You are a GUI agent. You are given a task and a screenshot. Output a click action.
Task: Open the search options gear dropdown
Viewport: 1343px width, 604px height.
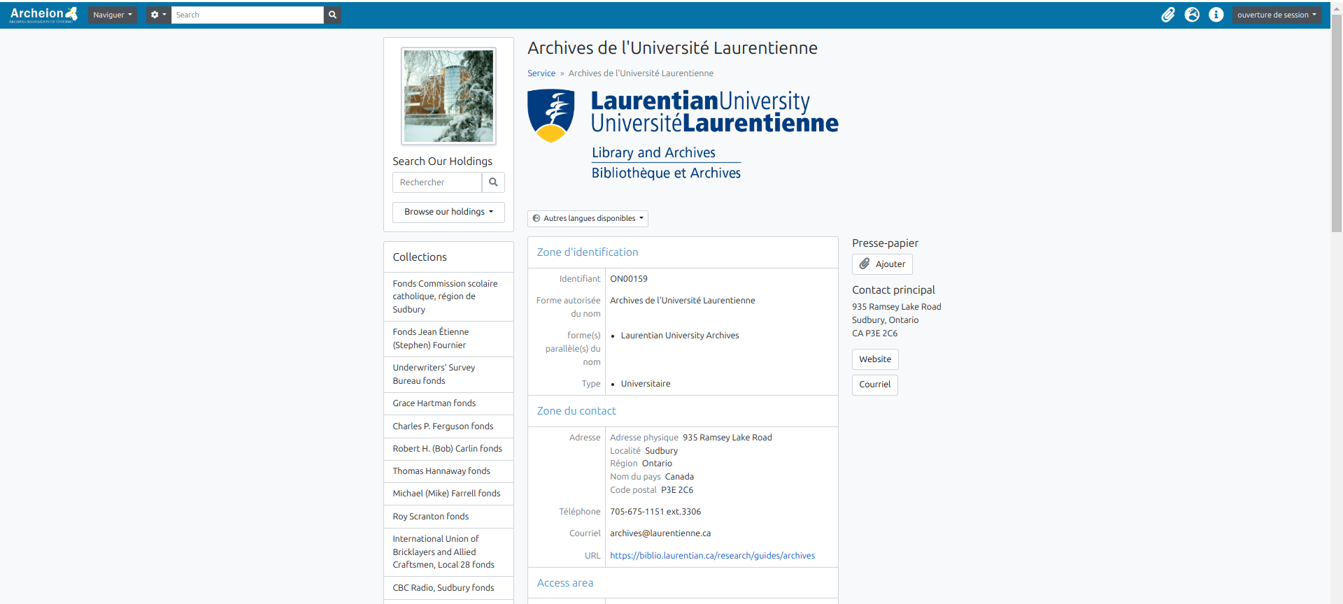pyautogui.click(x=159, y=15)
